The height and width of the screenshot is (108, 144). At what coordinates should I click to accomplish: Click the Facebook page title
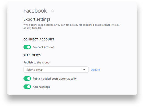(x=35, y=11)
